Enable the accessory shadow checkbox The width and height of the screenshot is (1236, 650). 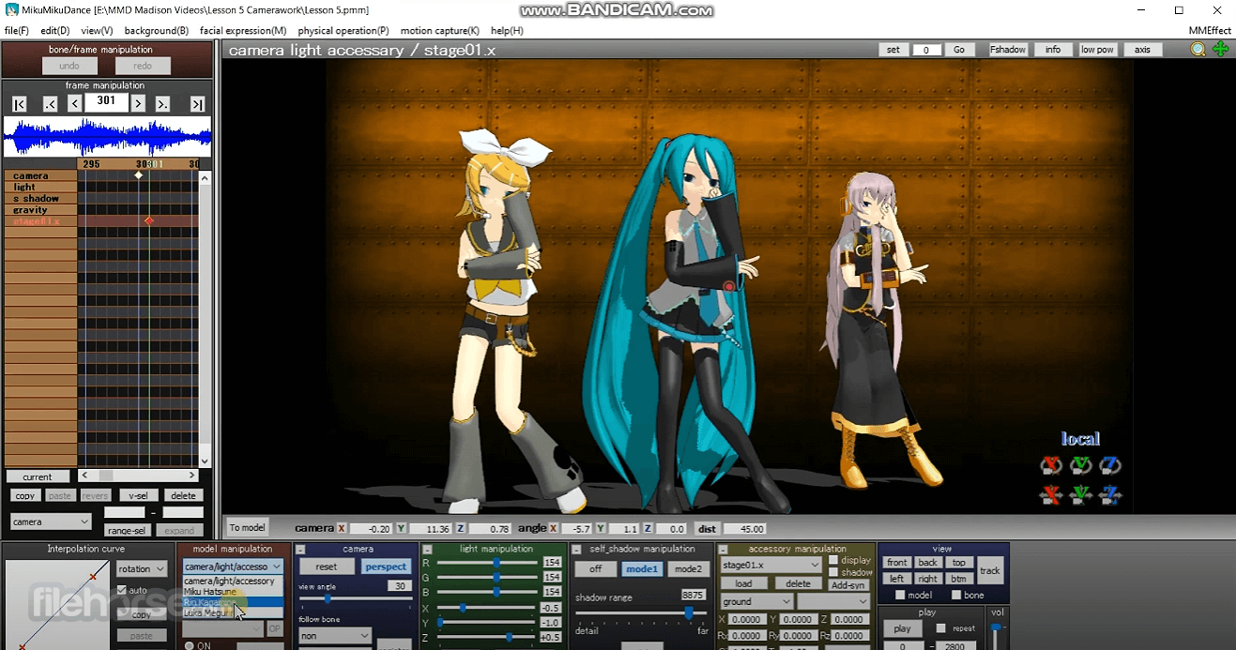coord(833,572)
